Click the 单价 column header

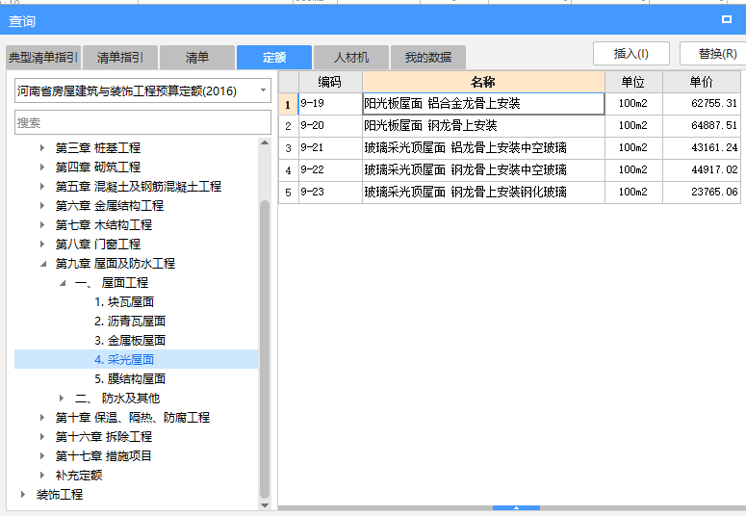pyautogui.click(x=702, y=82)
